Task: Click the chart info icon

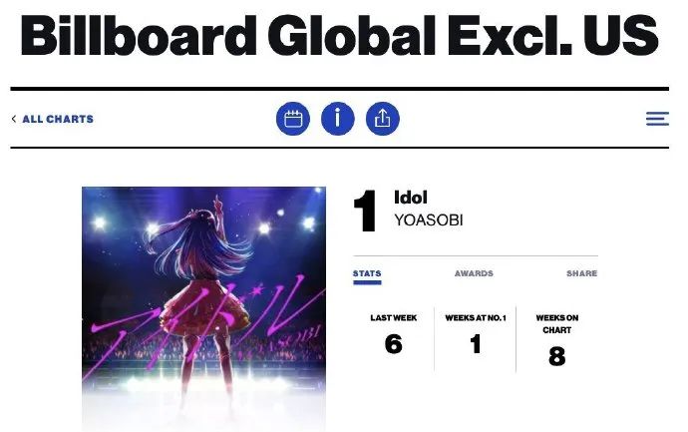Action: [338, 119]
